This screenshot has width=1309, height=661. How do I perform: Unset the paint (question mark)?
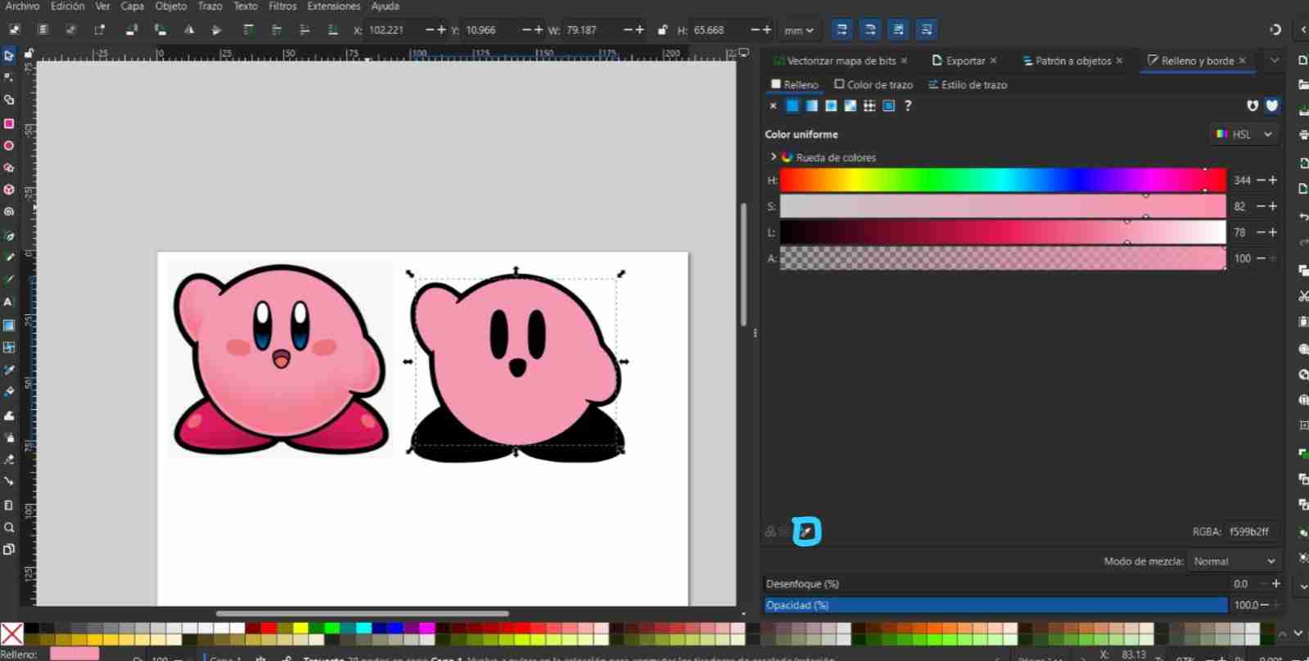click(x=908, y=106)
